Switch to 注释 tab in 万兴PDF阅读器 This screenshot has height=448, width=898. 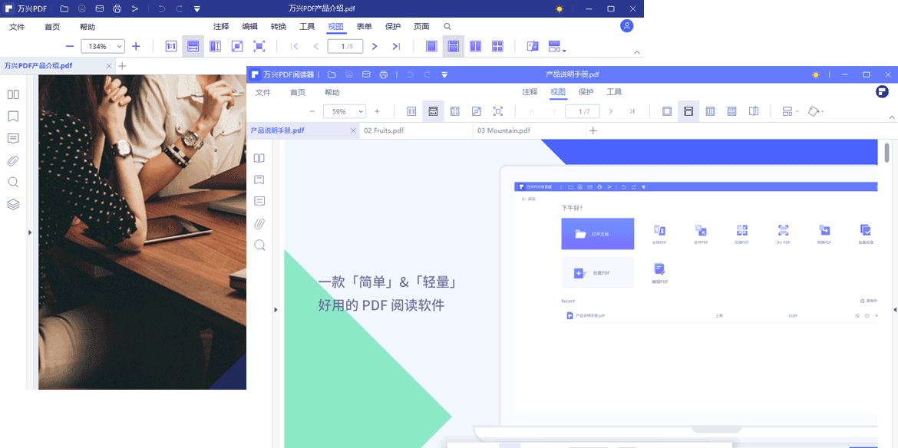click(530, 91)
